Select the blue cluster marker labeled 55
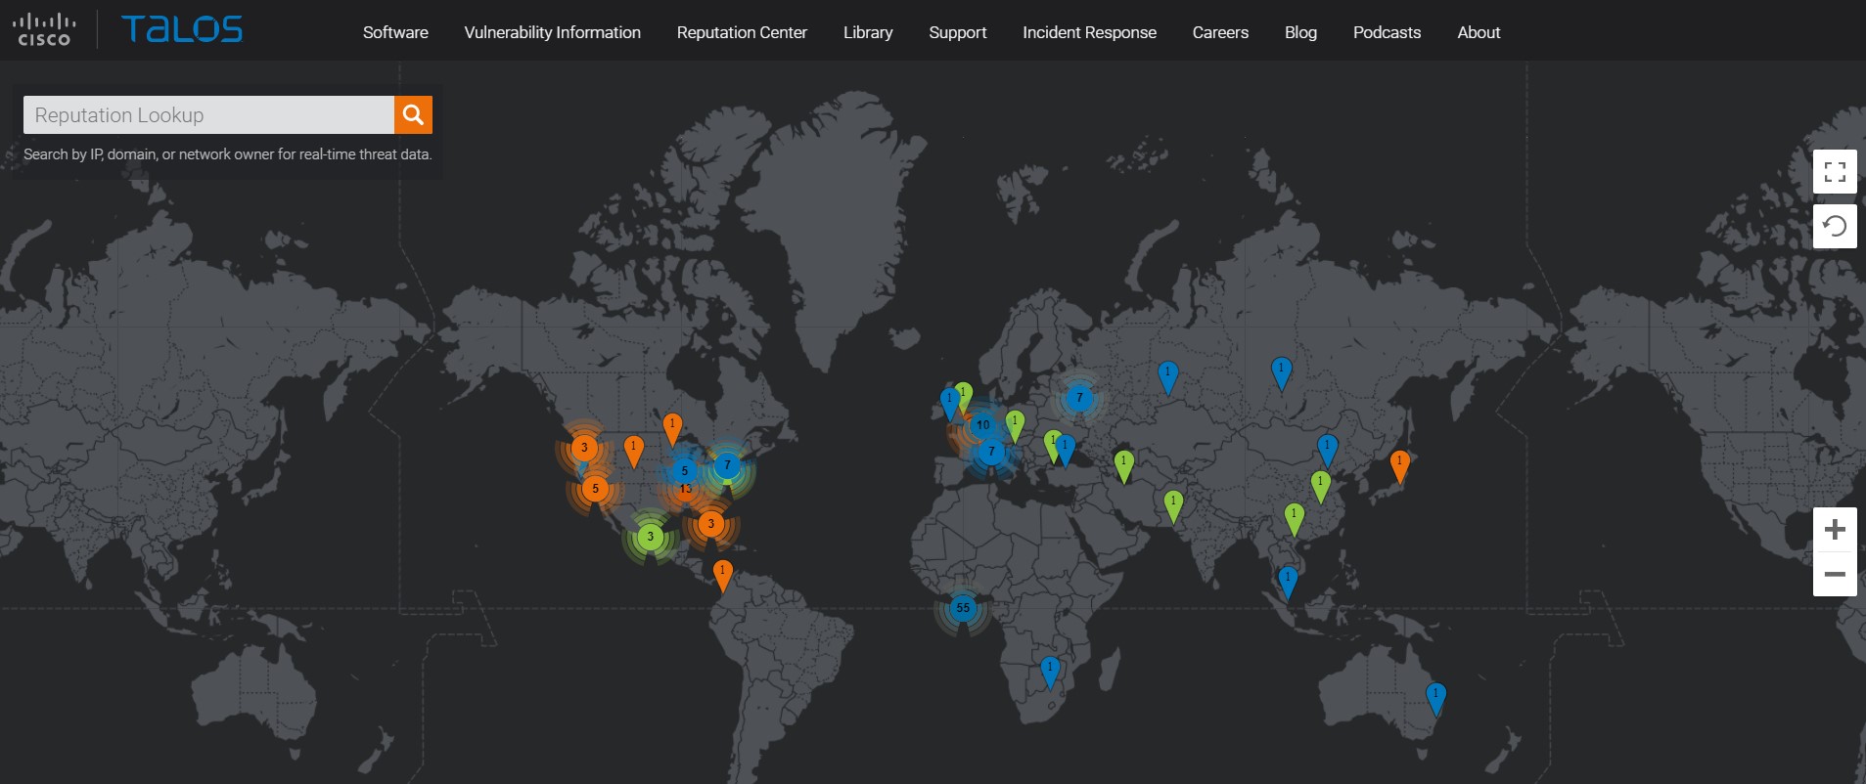Viewport: 1866px width, 784px height. (x=963, y=608)
